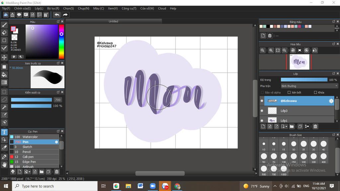Screen dimensions: 340x191
Task: Click the Text tool (T icon)
Action: [4, 132]
